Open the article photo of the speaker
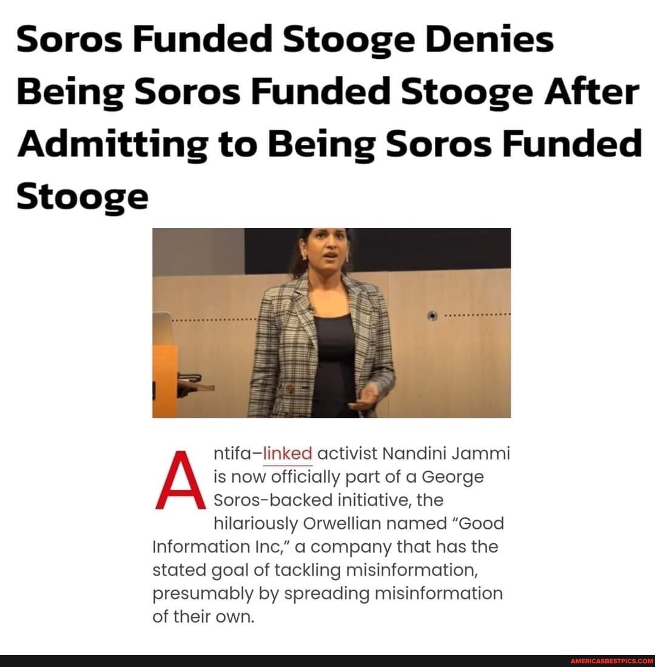 tap(332, 323)
